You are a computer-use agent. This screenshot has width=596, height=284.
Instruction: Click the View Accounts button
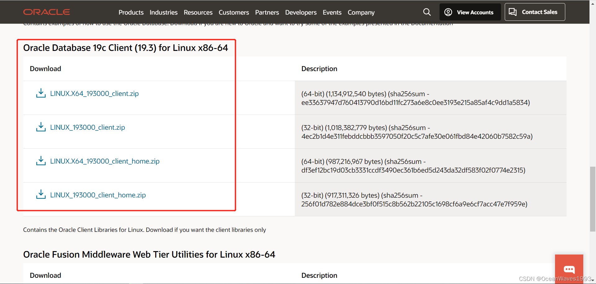(x=470, y=12)
